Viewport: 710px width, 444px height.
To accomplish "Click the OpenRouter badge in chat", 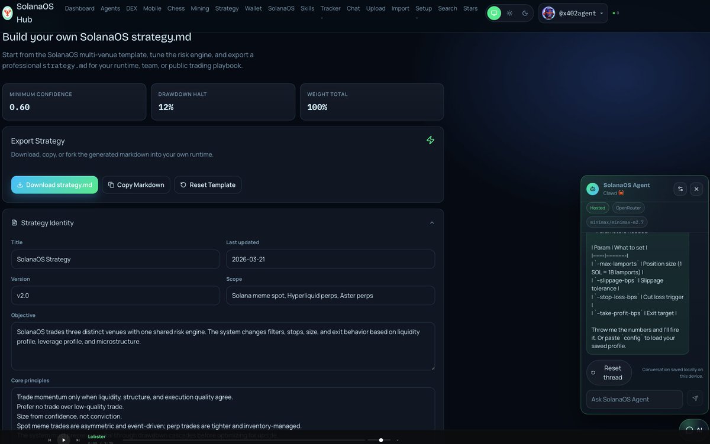I will click(x=628, y=208).
